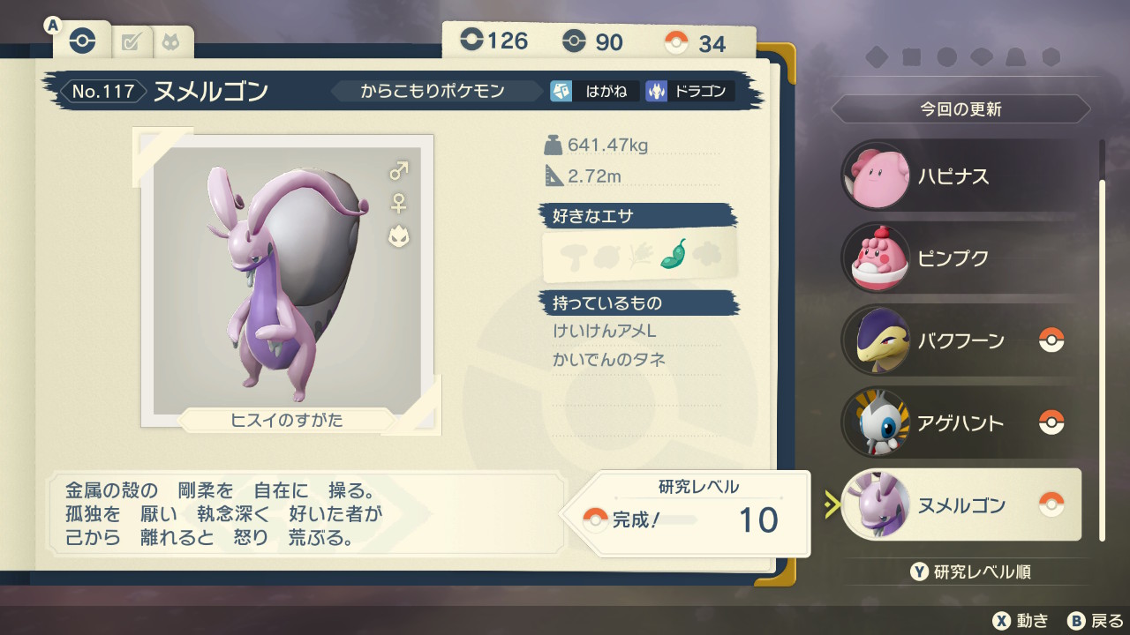This screenshot has width=1130, height=635.
Task: Click the green bean favorite food icon
Action: click(674, 254)
